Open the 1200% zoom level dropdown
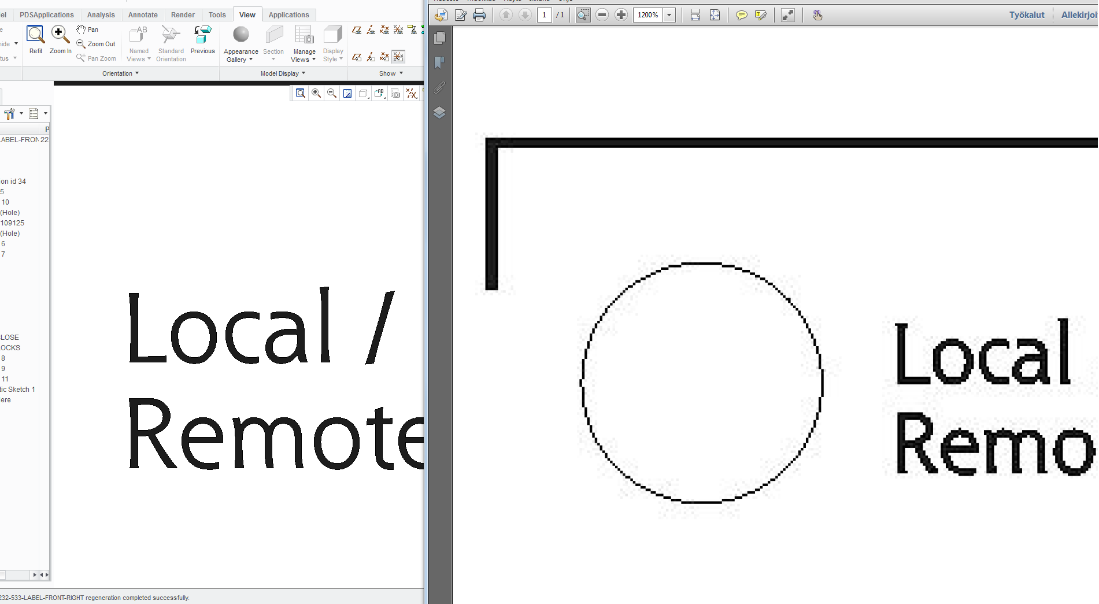 (x=669, y=15)
